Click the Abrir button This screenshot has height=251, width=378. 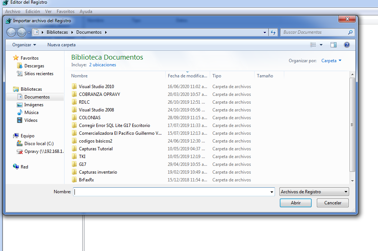click(296, 203)
